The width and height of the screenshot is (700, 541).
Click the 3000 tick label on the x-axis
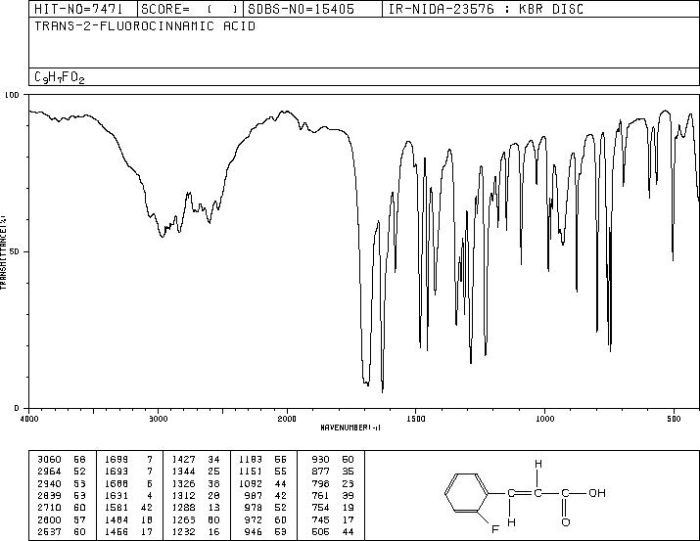(158, 419)
